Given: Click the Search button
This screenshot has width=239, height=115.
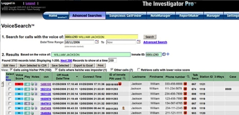Looking at the screenshot, I should [x=150, y=37].
